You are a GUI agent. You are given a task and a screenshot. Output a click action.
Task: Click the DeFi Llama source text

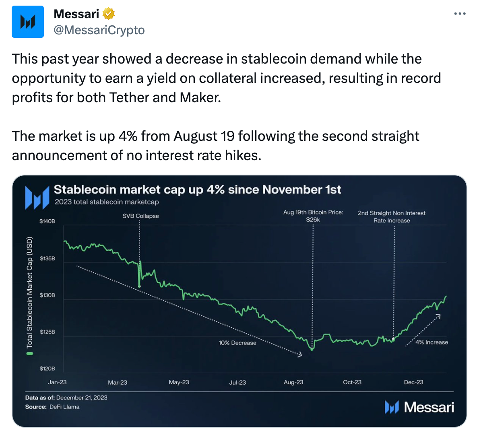pos(64,407)
